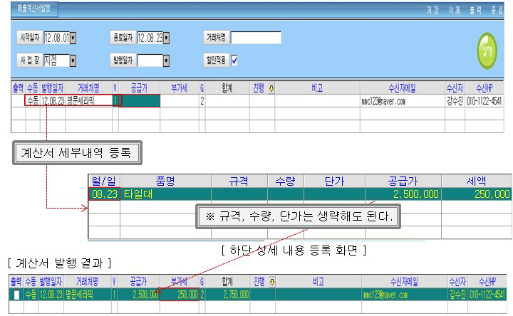Click the 월/일 header in detail table
Viewport: 513px width, 316px height.
[104, 181]
